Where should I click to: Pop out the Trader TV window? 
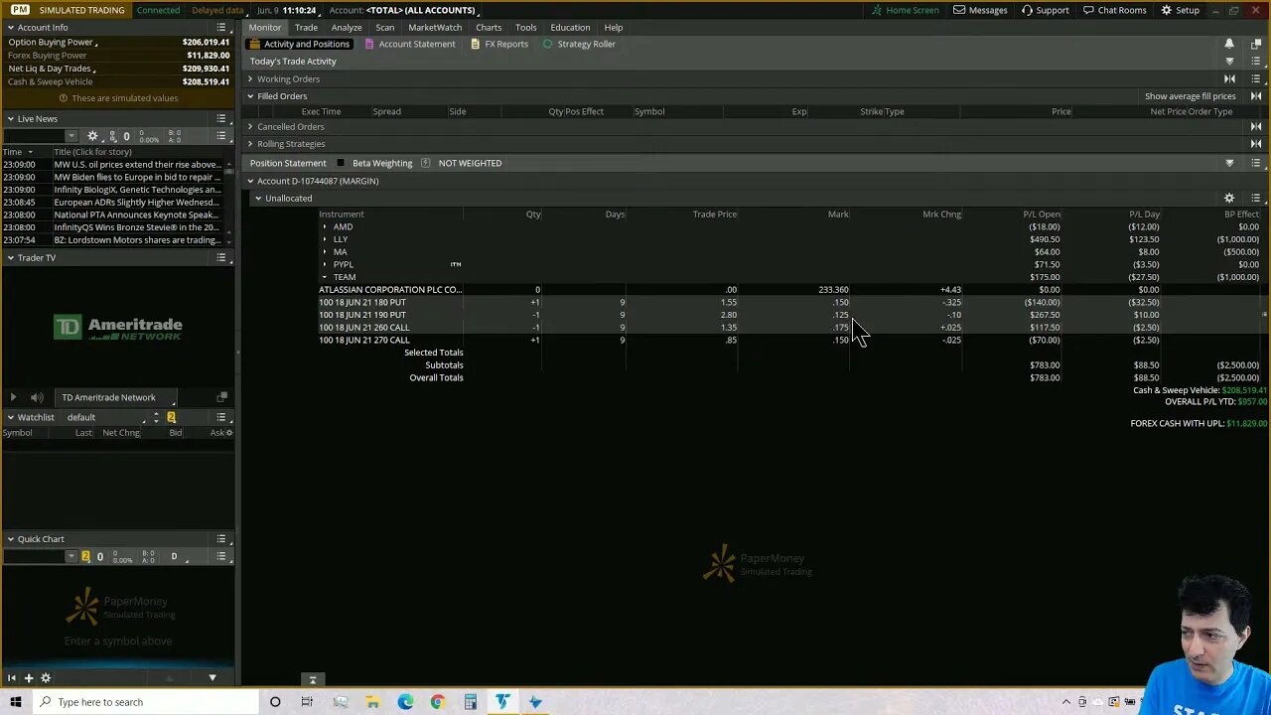[x=221, y=397]
